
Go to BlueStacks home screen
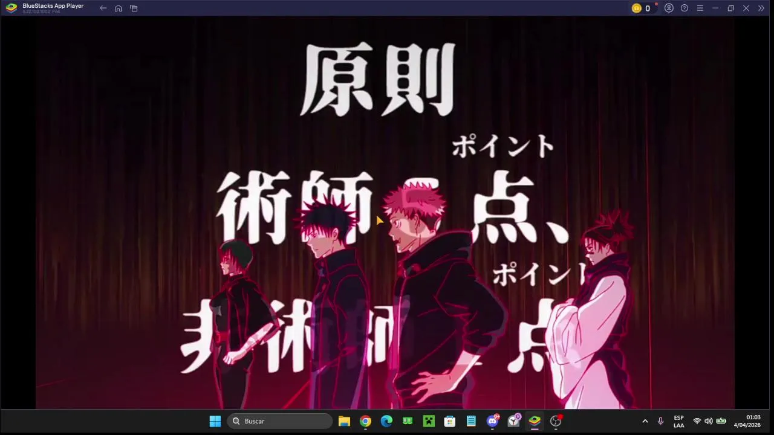coord(119,8)
